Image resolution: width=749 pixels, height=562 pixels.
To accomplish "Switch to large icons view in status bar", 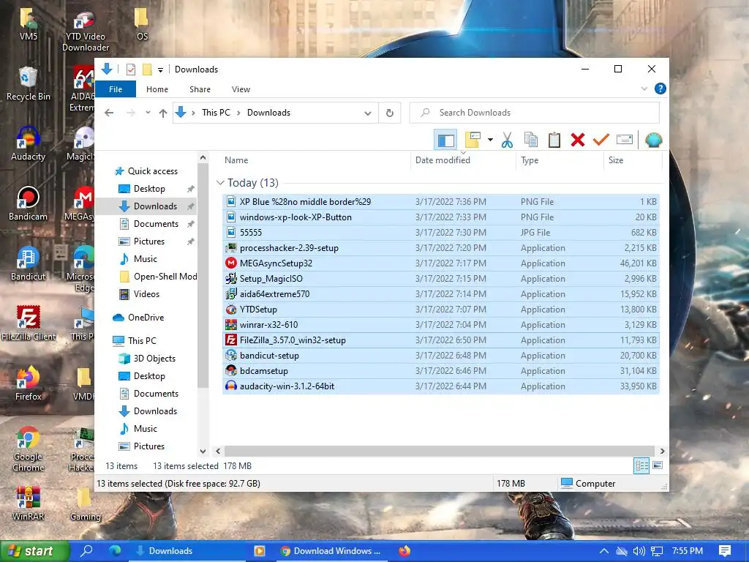I will tap(658, 465).
